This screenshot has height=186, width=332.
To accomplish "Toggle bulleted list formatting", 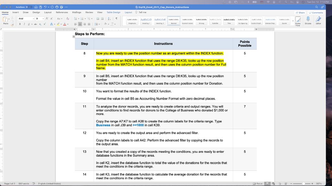I will coord(76,18).
